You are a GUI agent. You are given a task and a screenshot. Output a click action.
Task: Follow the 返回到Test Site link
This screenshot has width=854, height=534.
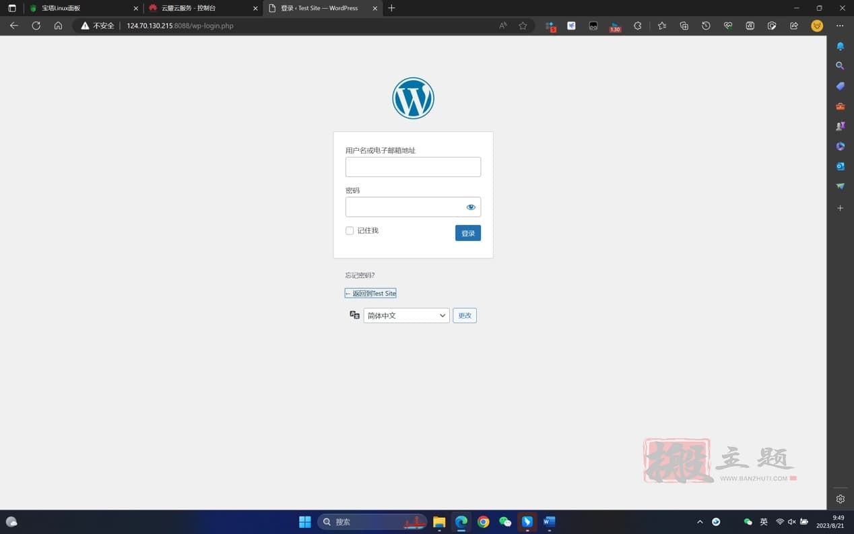tap(370, 294)
